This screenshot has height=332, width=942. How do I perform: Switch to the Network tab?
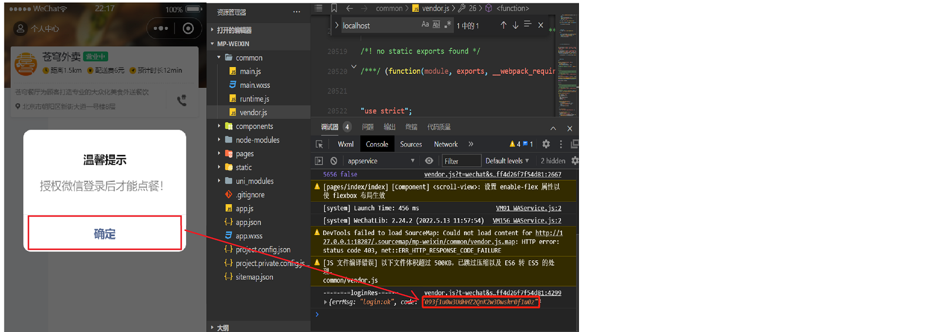pyautogui.click(x=445, y=144)
